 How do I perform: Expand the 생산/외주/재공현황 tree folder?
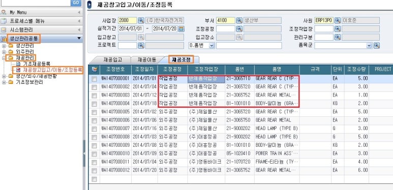[x=4, y=76]
